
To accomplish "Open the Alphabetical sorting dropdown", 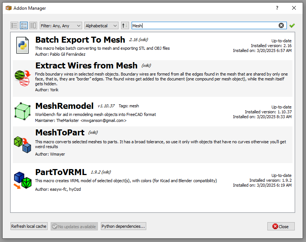I will [x=101, y=25].
